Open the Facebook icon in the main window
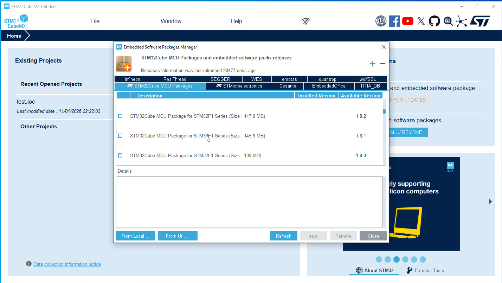Screen dimensions: 502x283 394,21
